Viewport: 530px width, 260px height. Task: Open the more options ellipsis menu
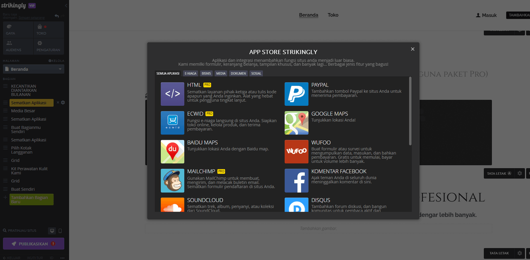[x=62, y=258]
